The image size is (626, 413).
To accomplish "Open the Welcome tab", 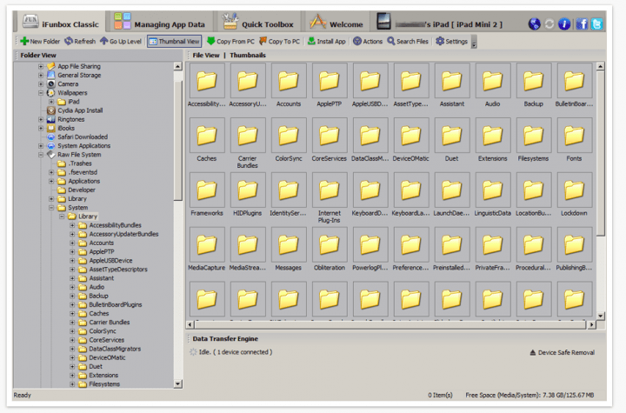I will pos(336,23).
